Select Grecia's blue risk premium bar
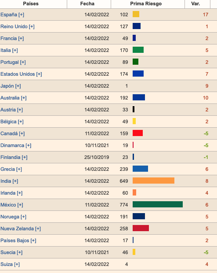 [140, 169]
